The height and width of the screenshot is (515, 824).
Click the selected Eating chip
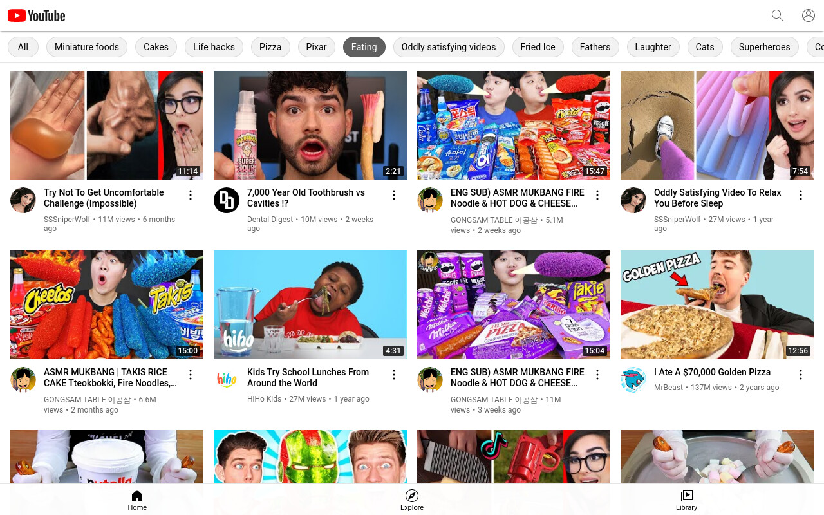pyautogui.click(x=364, y=47)
